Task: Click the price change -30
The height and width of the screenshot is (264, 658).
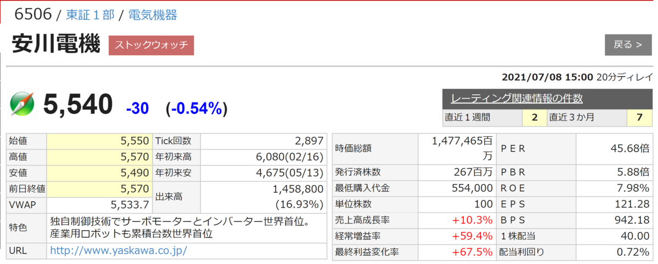Action: pos(137,108)
